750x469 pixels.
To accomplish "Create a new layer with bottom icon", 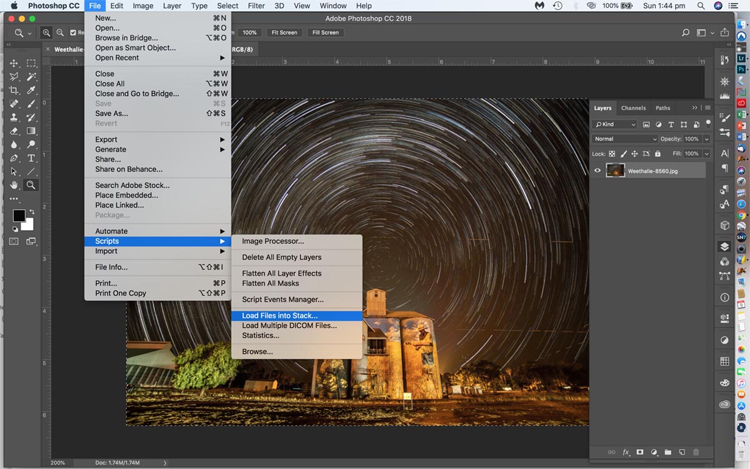I will (x=682, y=452).
